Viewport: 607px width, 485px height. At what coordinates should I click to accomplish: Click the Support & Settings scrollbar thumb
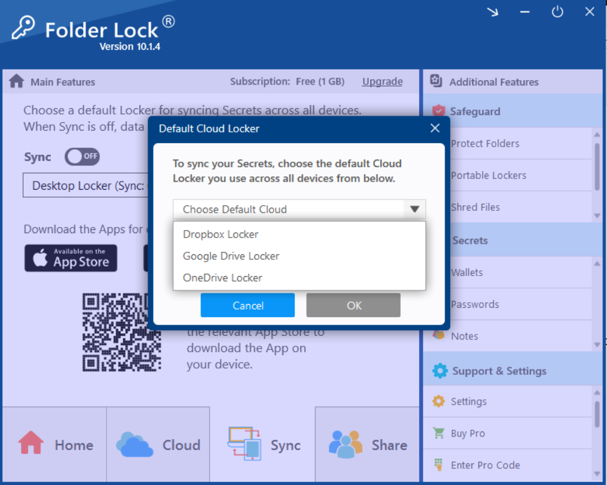pyautogui.click(x=597, y=414)
